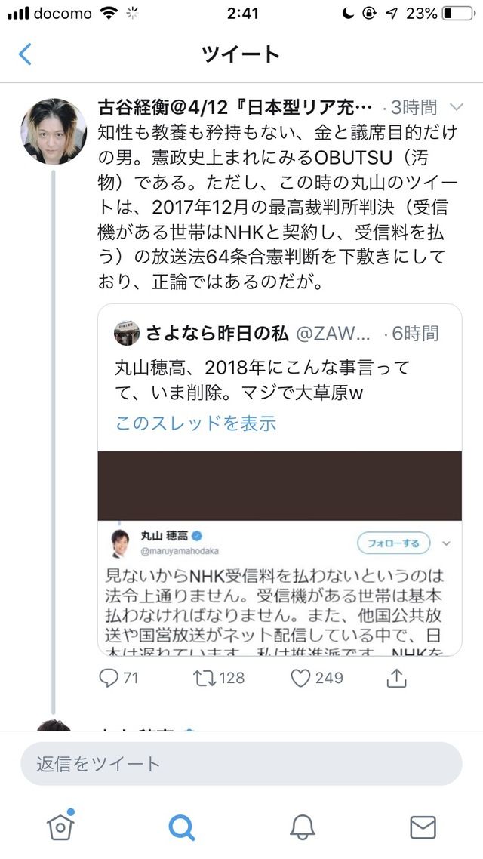Open 丸山穂高's small profile picture
The width and height of the screenshot is (483, 859).
click(121, 543)
